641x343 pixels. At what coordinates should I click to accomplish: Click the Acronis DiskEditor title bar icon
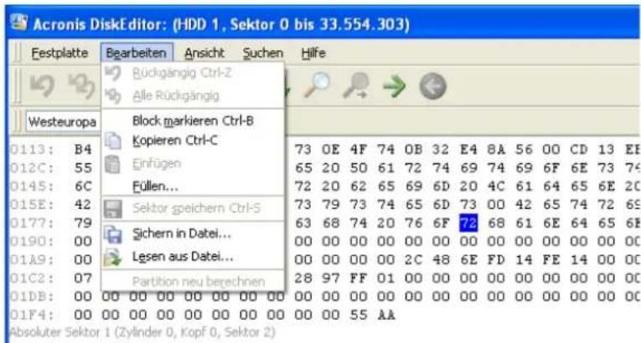pyautogui.click(x=18, y=23)
